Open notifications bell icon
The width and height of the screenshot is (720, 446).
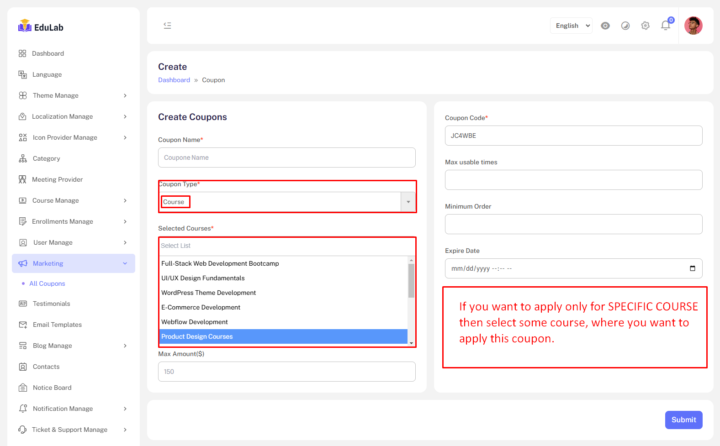666,26
